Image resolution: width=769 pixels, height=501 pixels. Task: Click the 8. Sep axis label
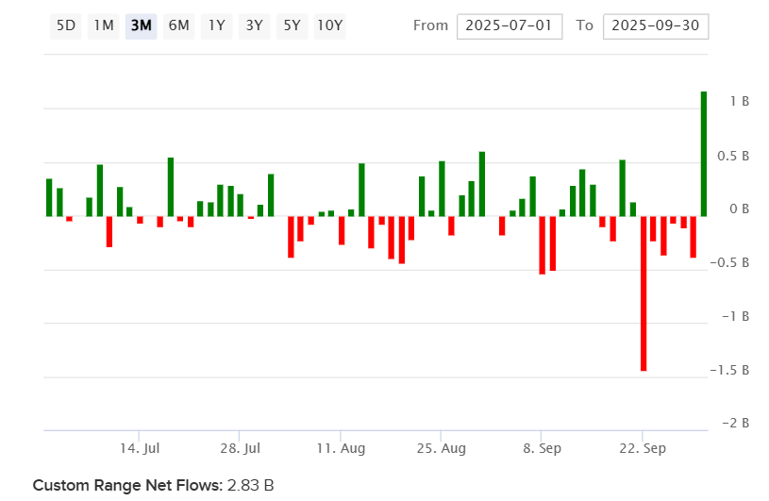click(x=542, y=448)
